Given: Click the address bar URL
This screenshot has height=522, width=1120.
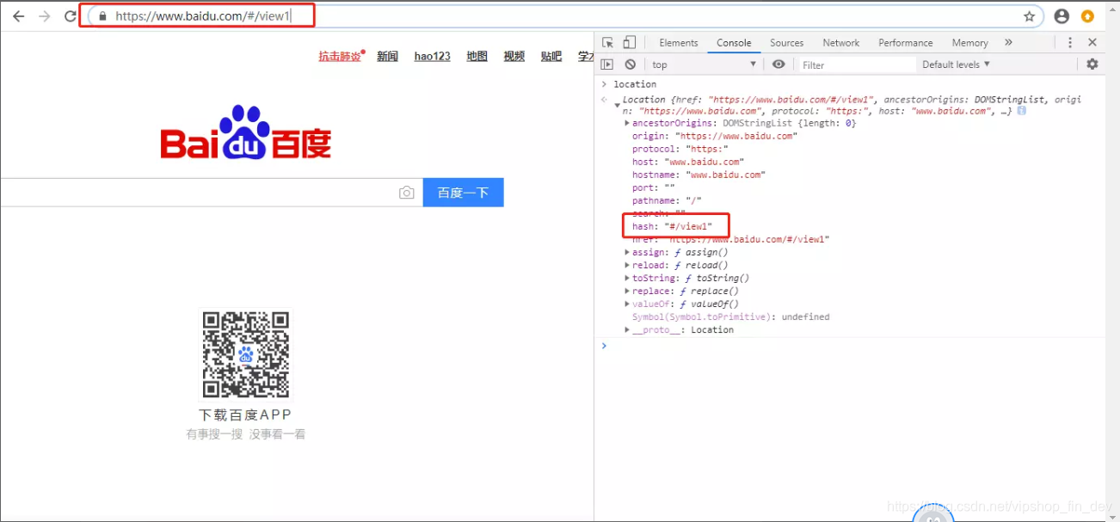Looking at the screenshot, I should tap(202, 16).
